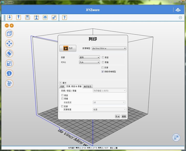Click the import file icon in toolbar
Image resolution: width=186 pixels, height=151 pixels.
coord(10,17)
